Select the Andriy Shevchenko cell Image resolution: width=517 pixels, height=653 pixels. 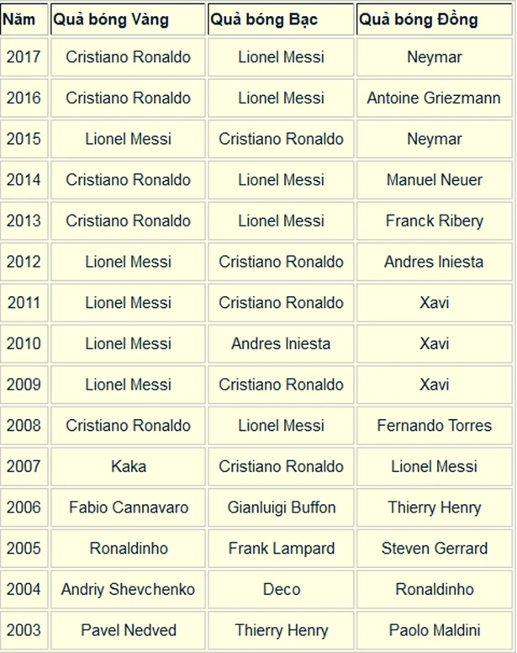tap(128, 589)
